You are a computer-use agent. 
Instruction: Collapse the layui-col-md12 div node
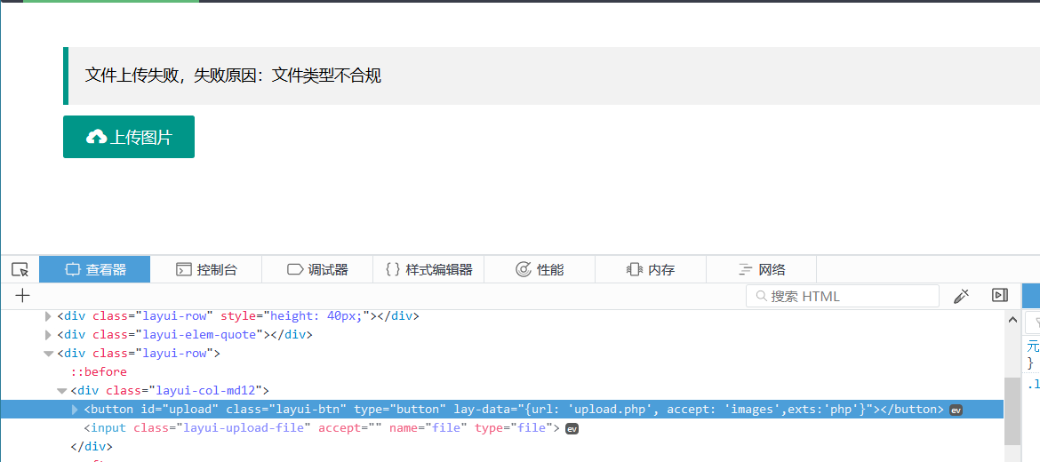tap(61, 390)
